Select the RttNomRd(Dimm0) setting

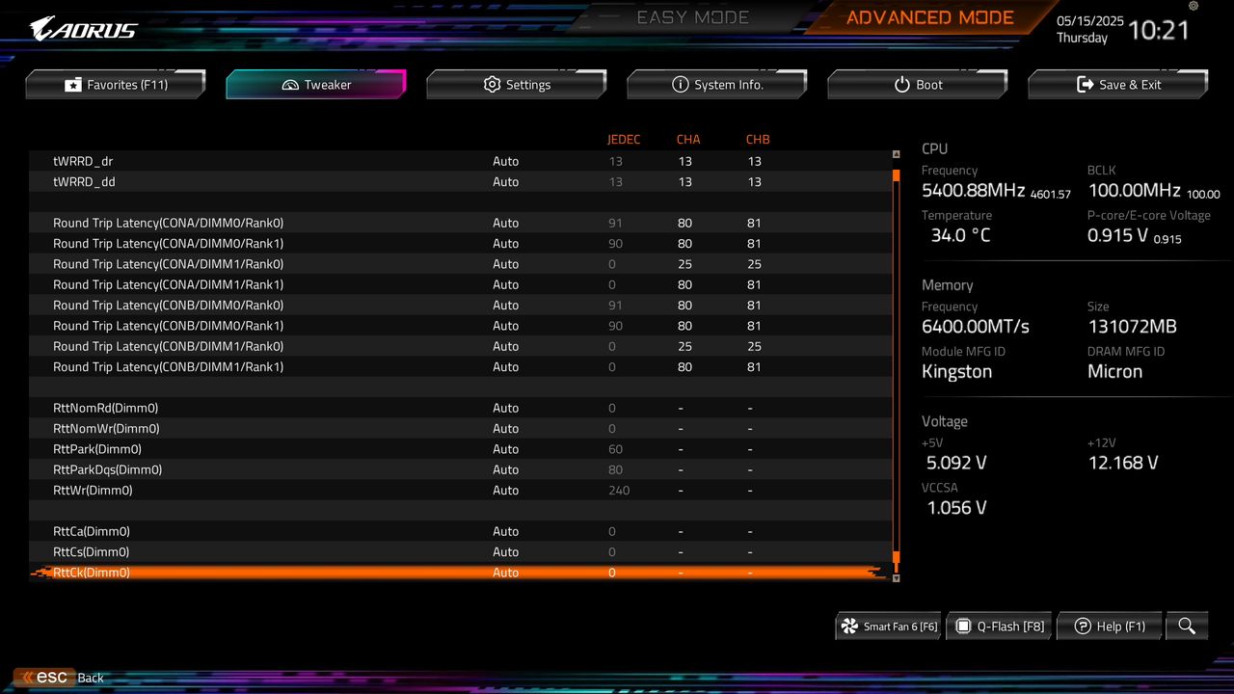click(x=461, y=408)
